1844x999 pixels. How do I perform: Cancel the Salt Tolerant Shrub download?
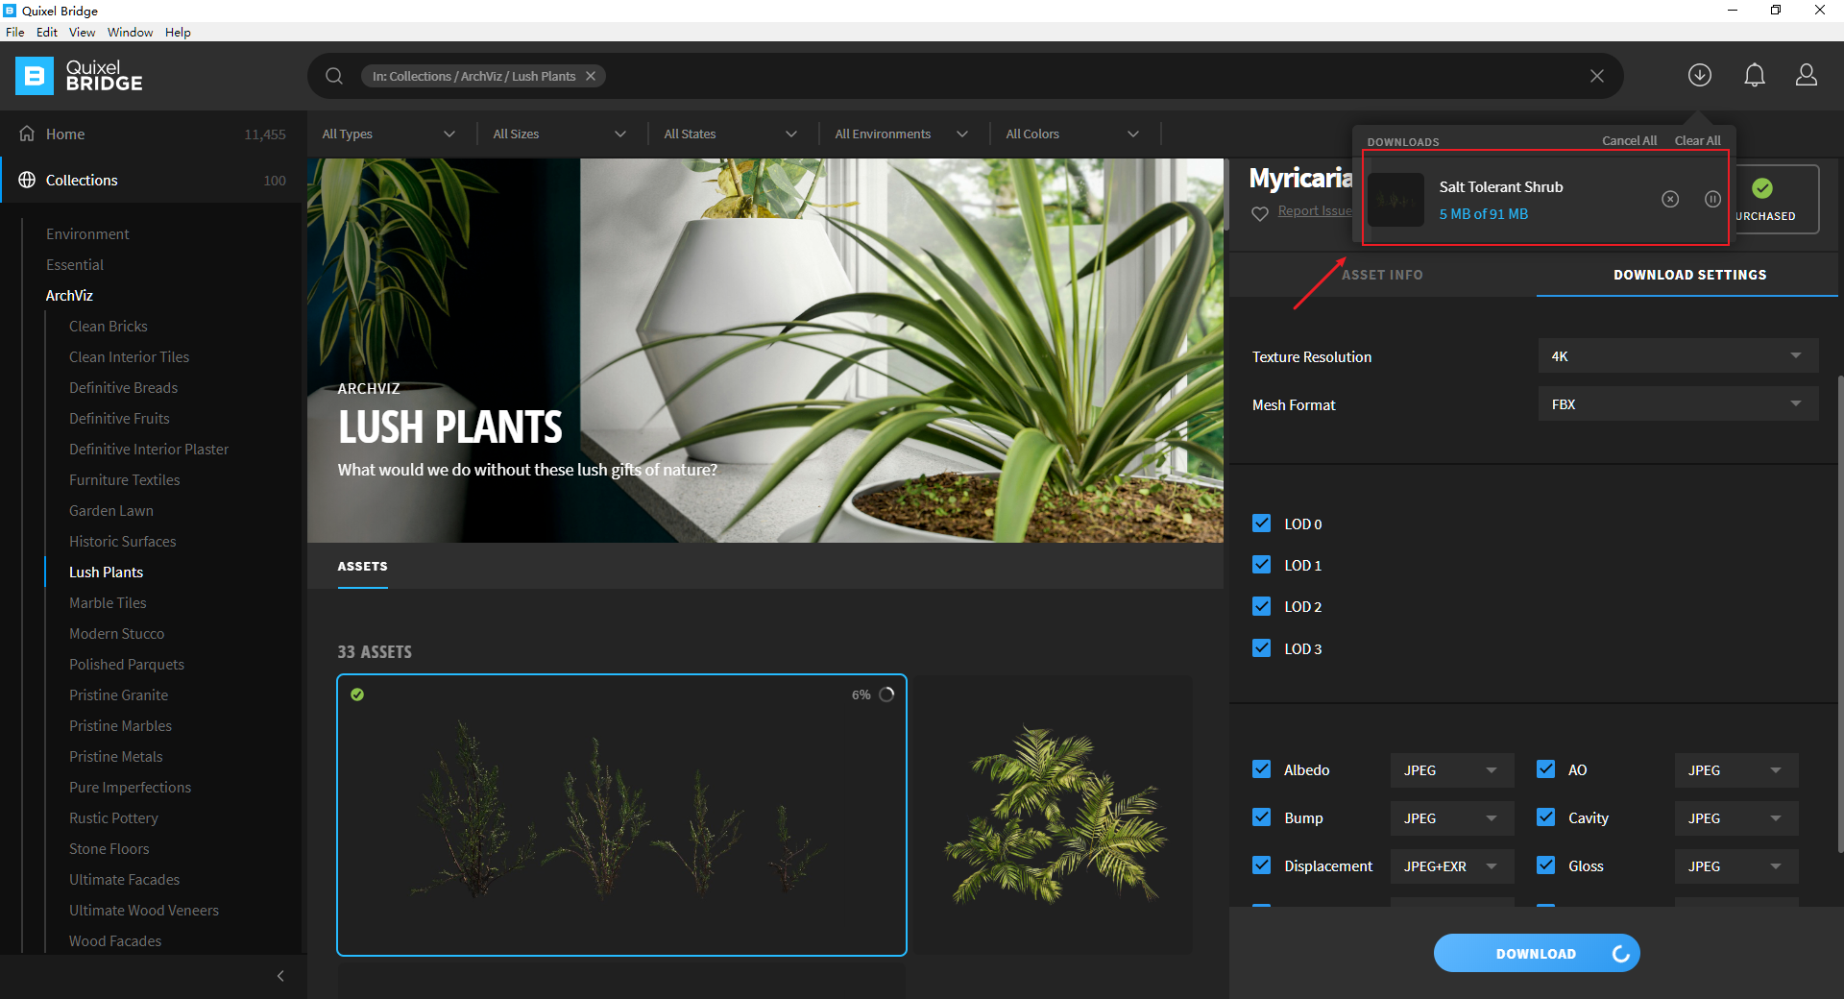pyautogui.click(x=1670, y=199)
